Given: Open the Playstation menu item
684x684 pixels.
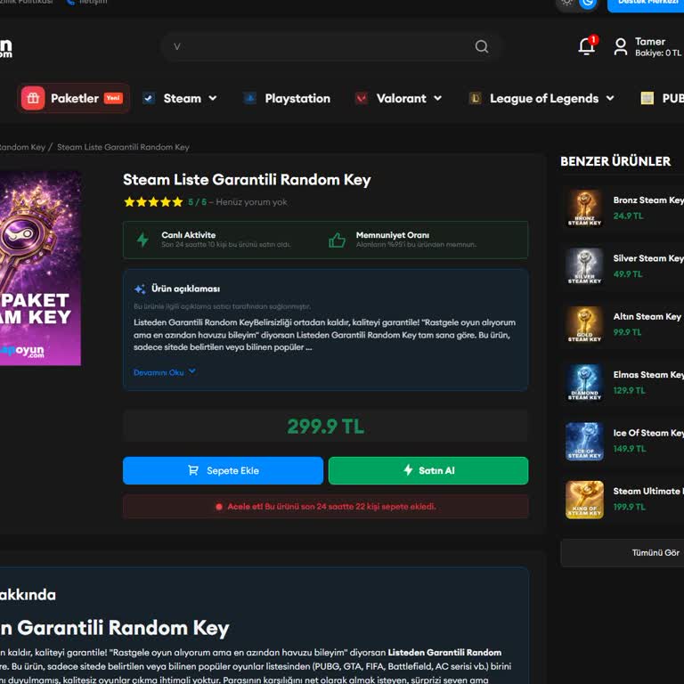Looking at the screenshot, I should coord(297,99).
